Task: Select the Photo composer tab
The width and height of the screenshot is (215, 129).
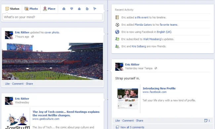Action: 31,9
